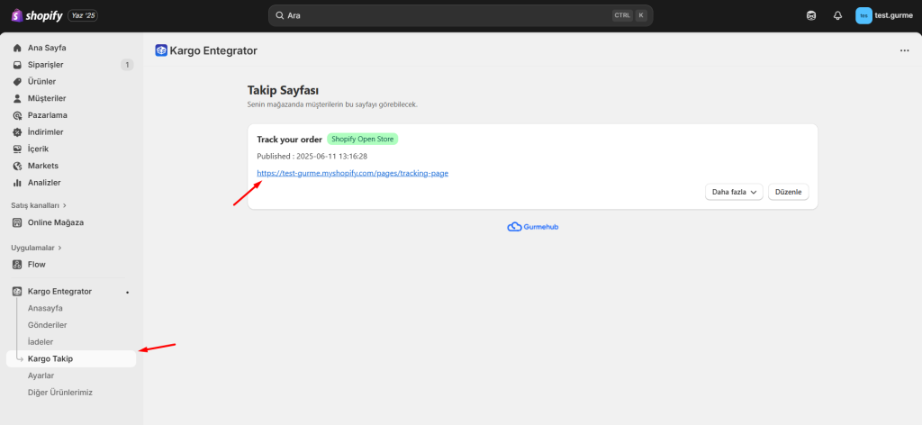The image size is (922, 425).
Task: Click the Ana Sayfa home icon
Action: coord(17,48)
